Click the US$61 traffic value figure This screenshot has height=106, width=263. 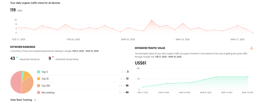coord(140,63)
